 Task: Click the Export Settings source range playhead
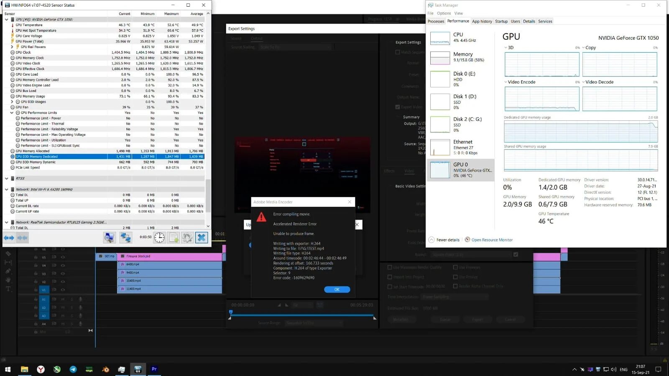click(231, 312)
